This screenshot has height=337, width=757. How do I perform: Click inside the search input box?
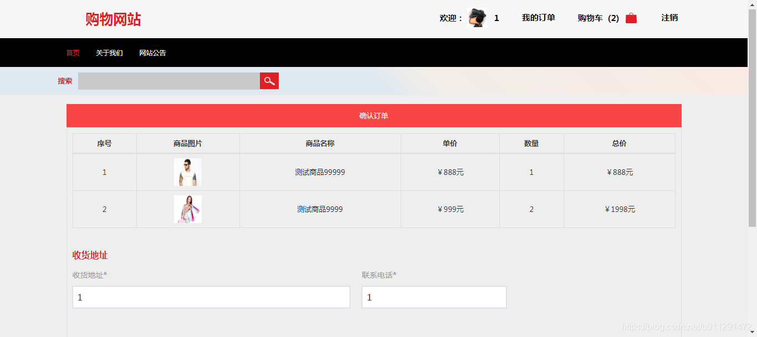169,81
